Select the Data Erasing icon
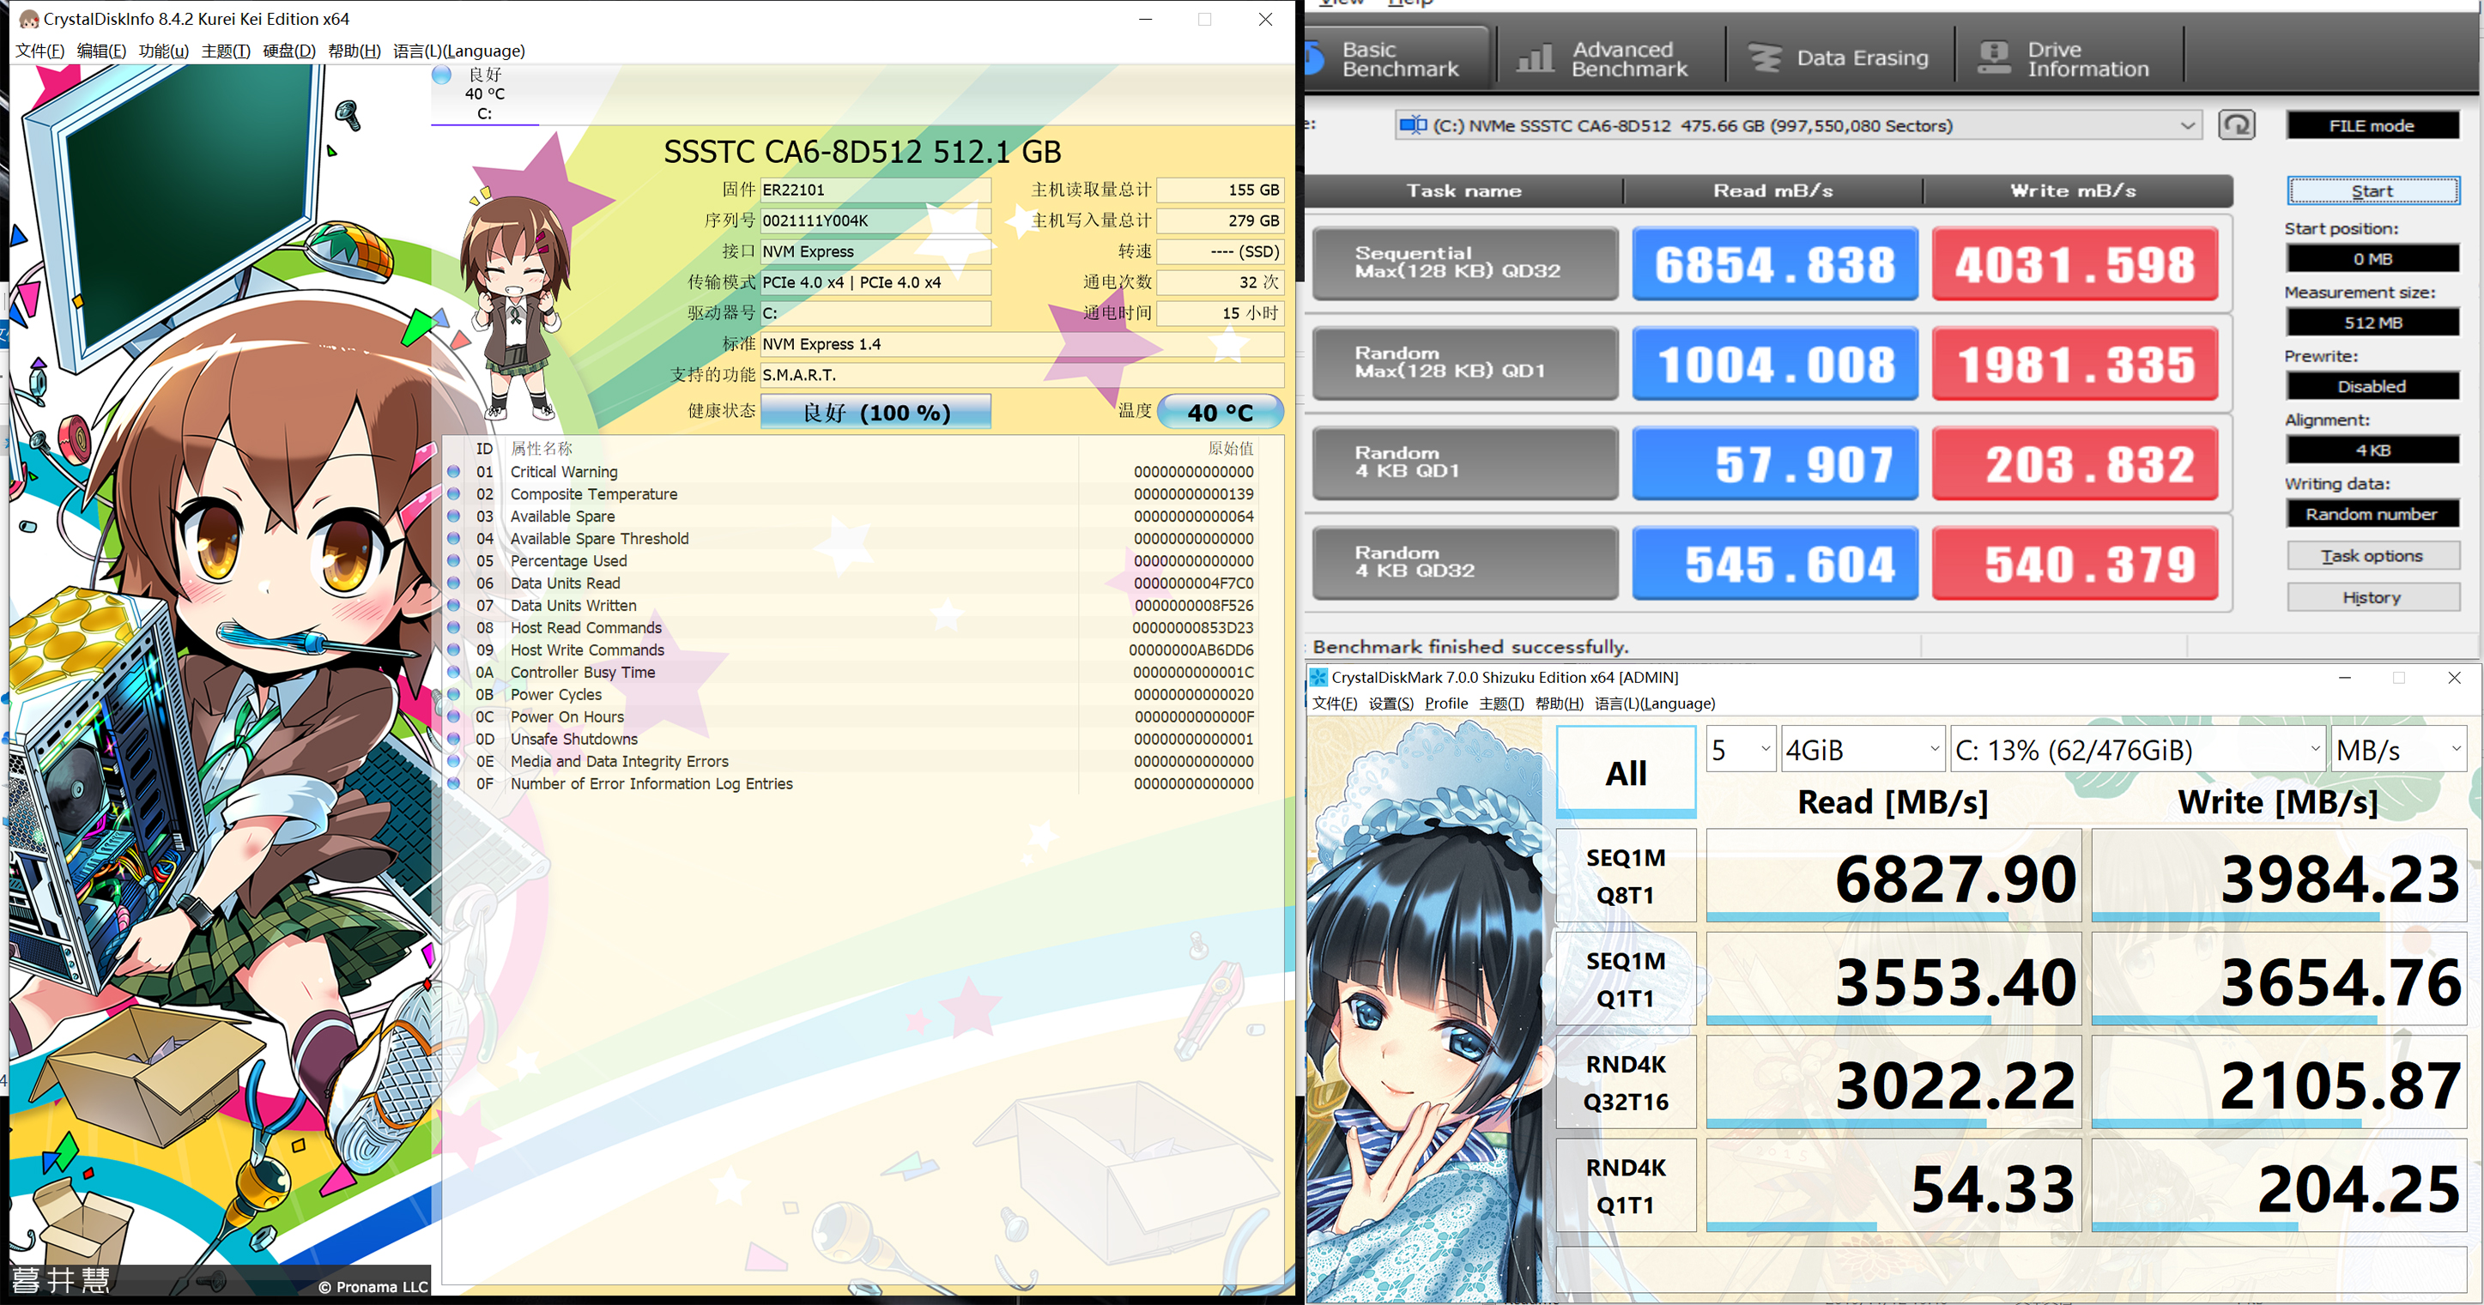 [1767, 56]
